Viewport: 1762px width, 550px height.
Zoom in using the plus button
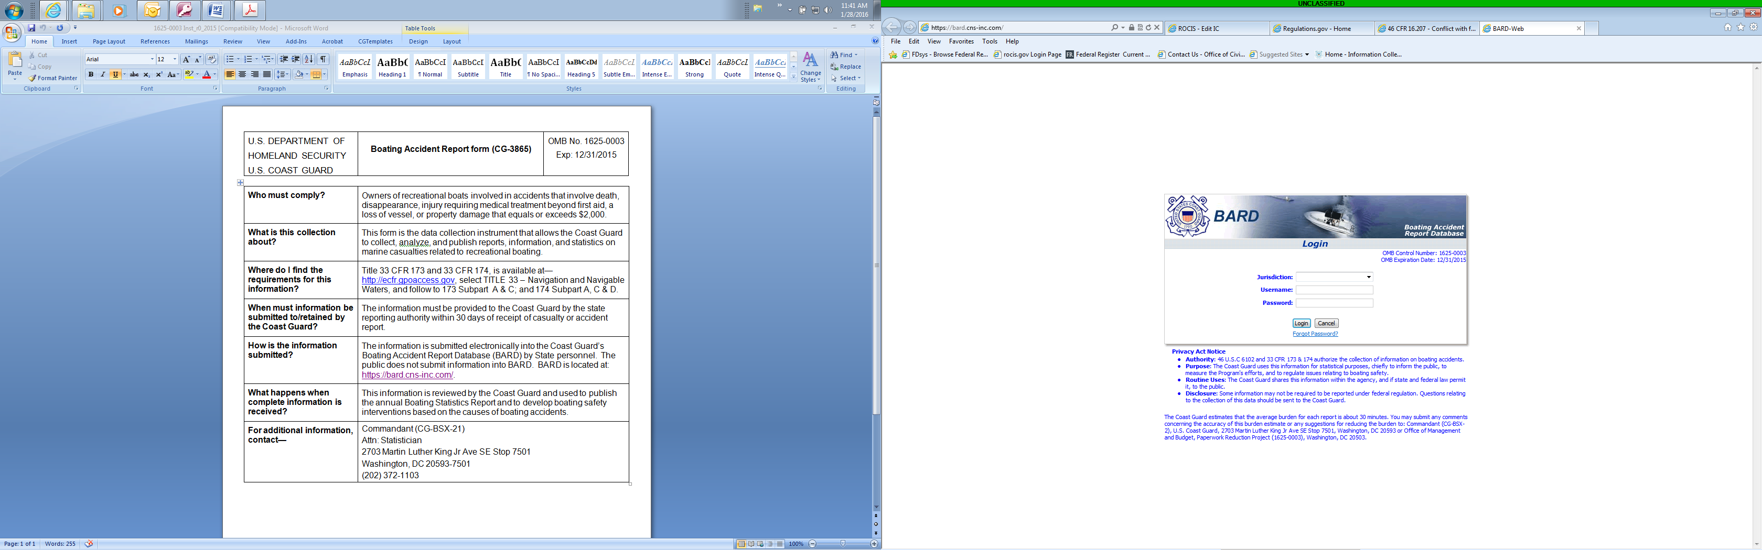[874, 544]
